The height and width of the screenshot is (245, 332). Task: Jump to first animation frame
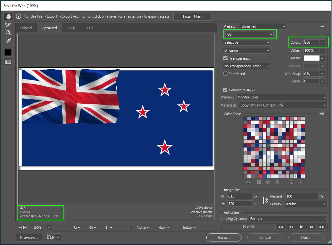(280, 227)
